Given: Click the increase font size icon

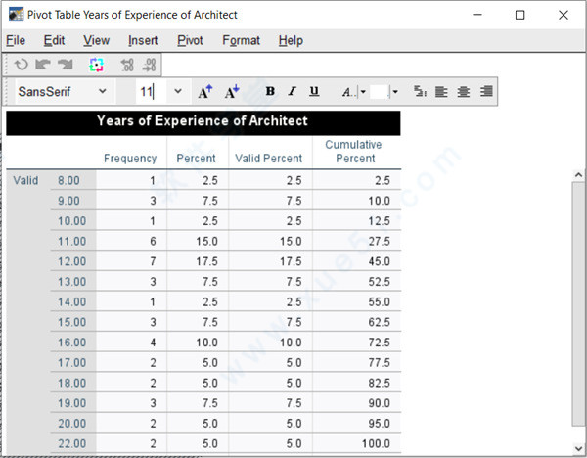Looking at the screenshot, I should coord(205,92).
